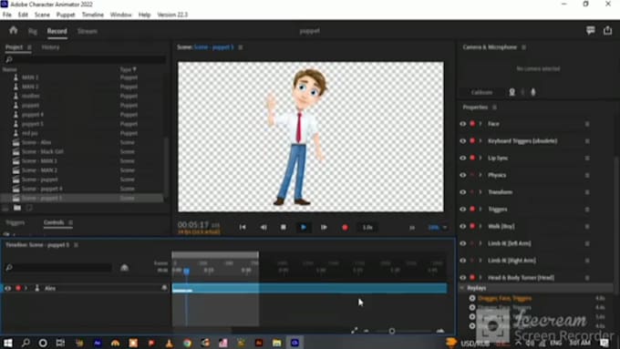Image resolution: width=620 pixels, height=349 pixels.
Task: Jump to start of scene
Action: 243,227
